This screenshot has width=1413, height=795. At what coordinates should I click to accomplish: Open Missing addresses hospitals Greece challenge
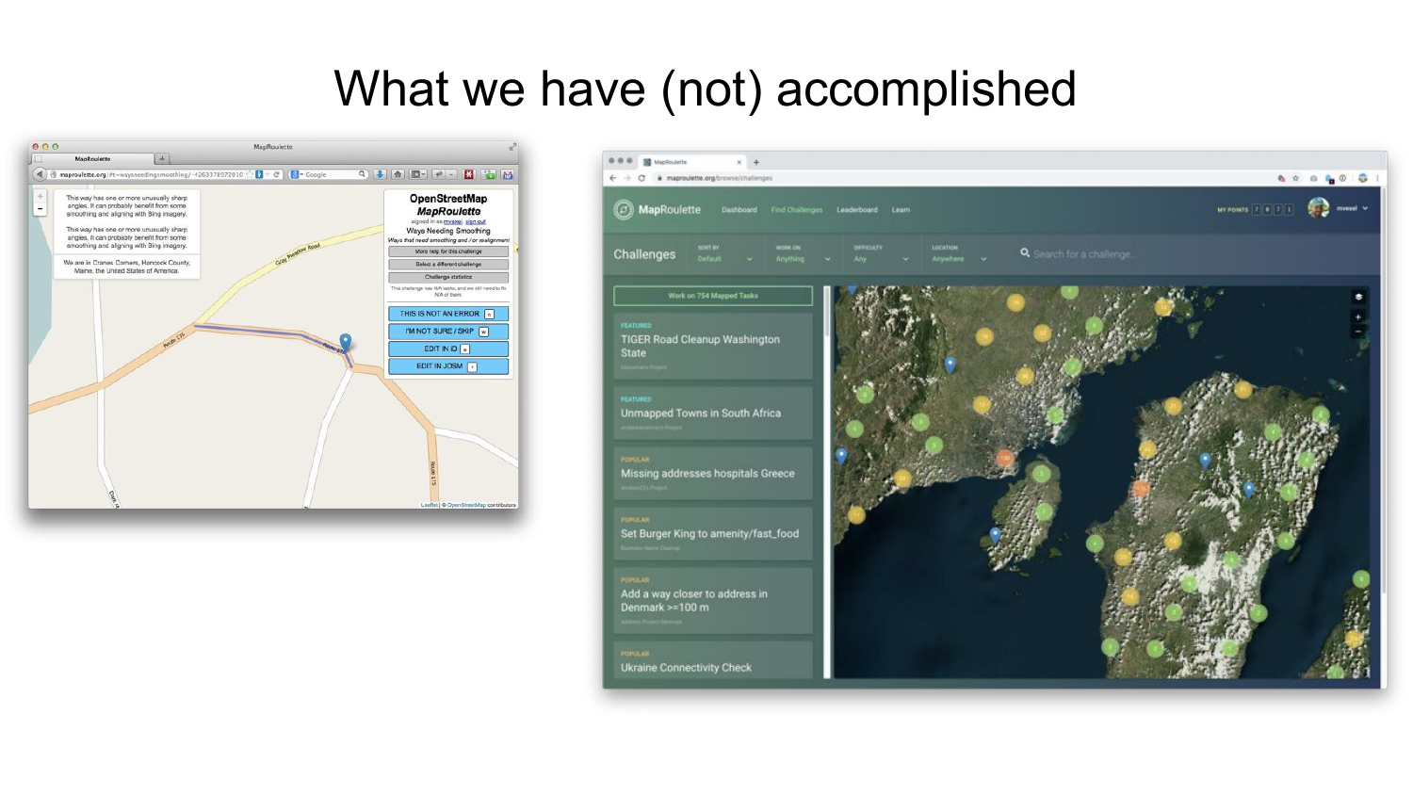(713, 474)
